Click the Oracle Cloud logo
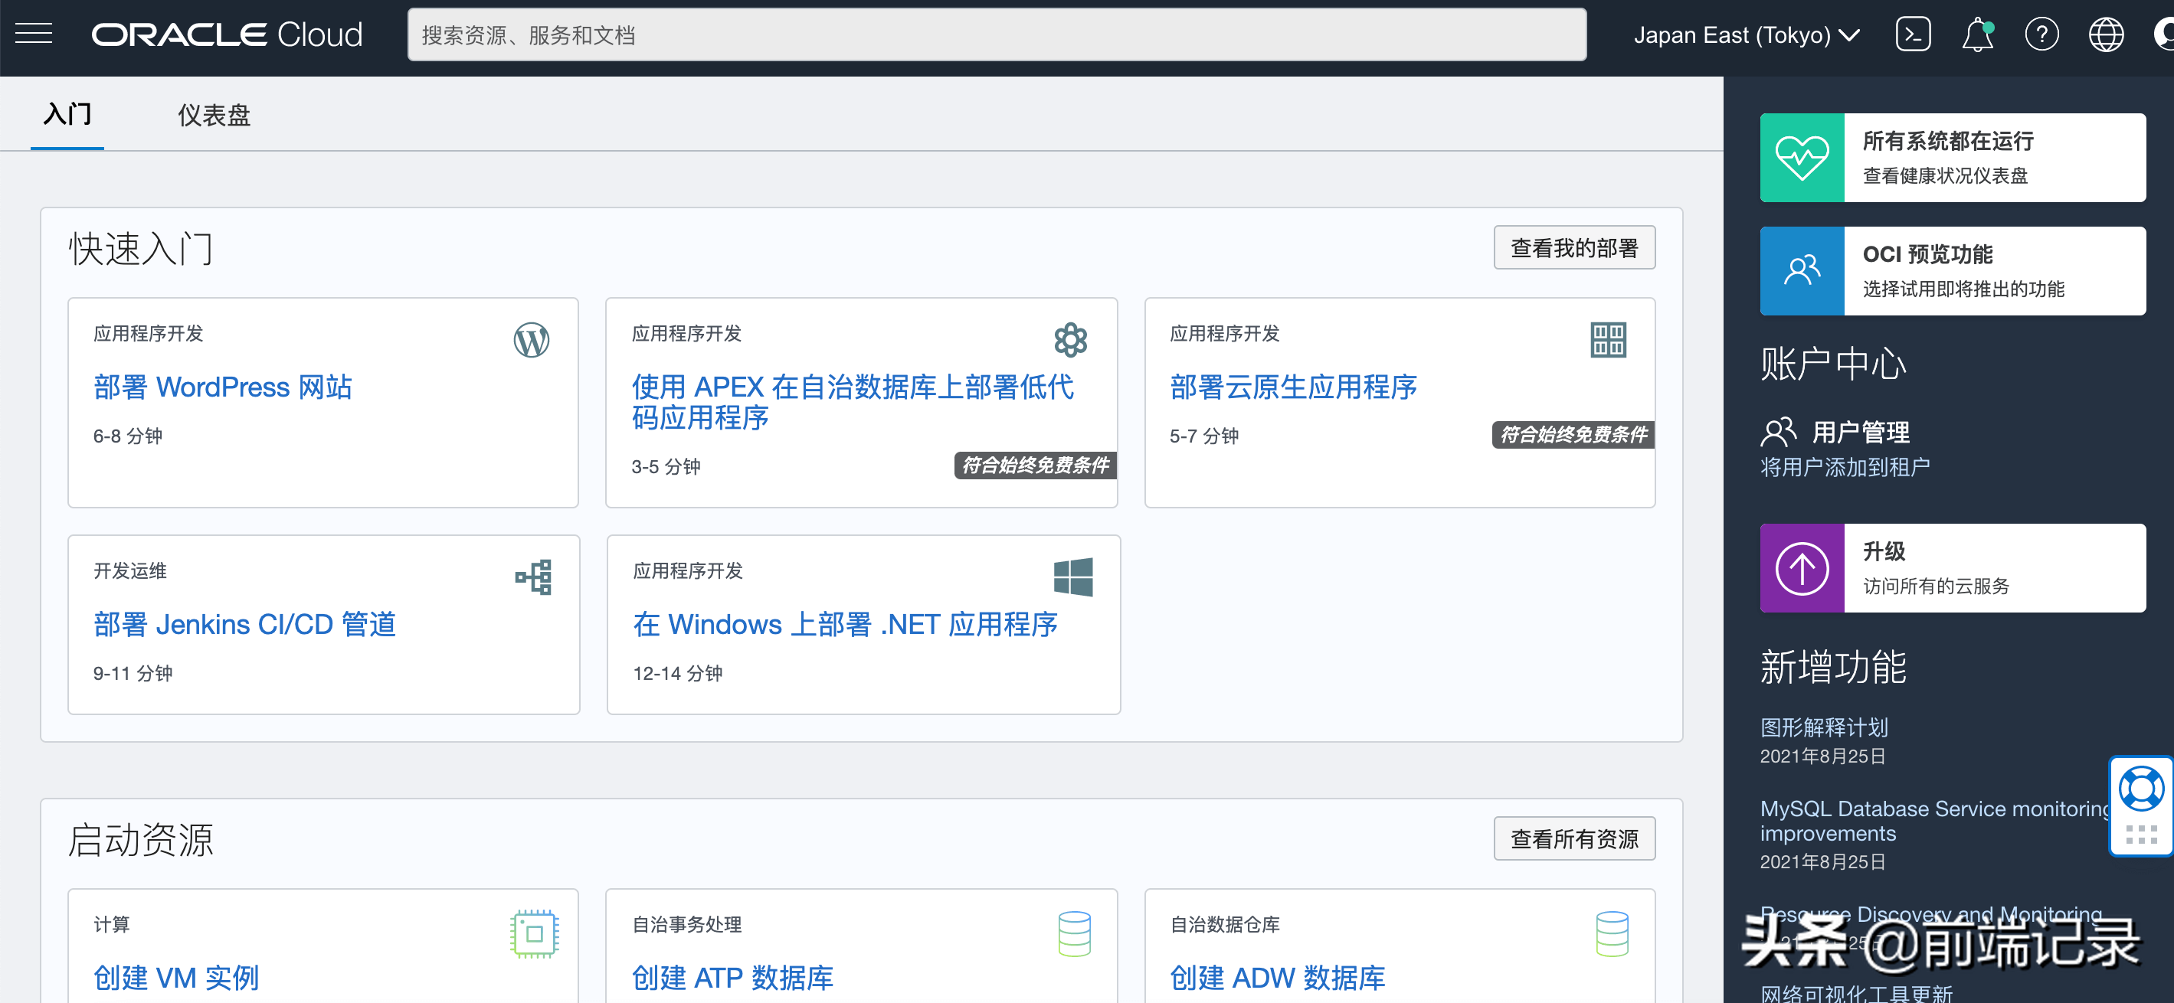 coord(227,34)
